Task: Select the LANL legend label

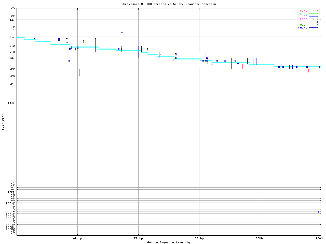Action: pyautogui.click(x=303, y=14)
